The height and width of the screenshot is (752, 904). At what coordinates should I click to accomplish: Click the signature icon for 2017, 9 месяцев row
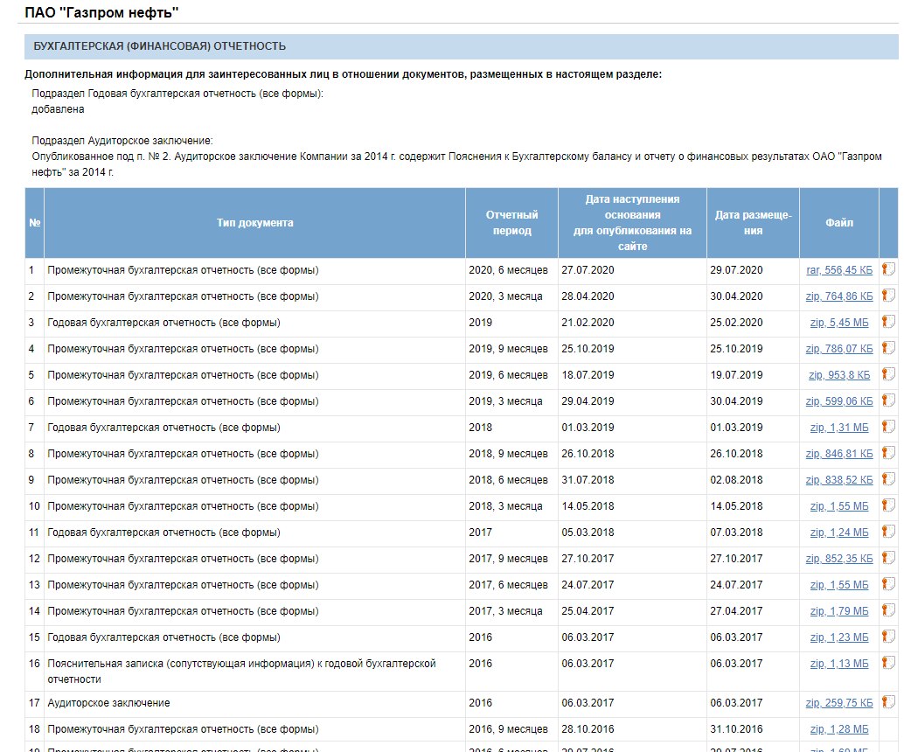tap(888, 558)
